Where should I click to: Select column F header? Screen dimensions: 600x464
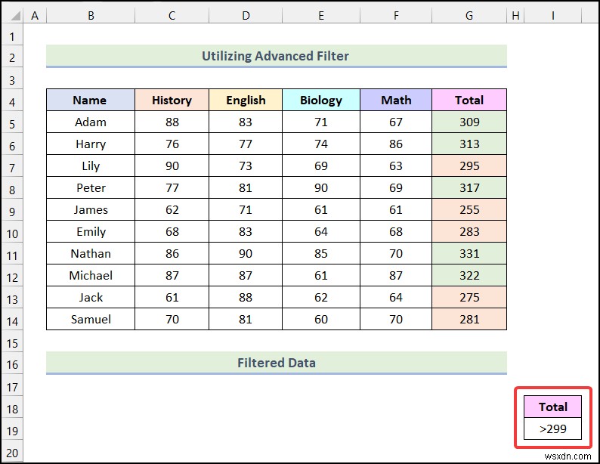click(396, 16)
